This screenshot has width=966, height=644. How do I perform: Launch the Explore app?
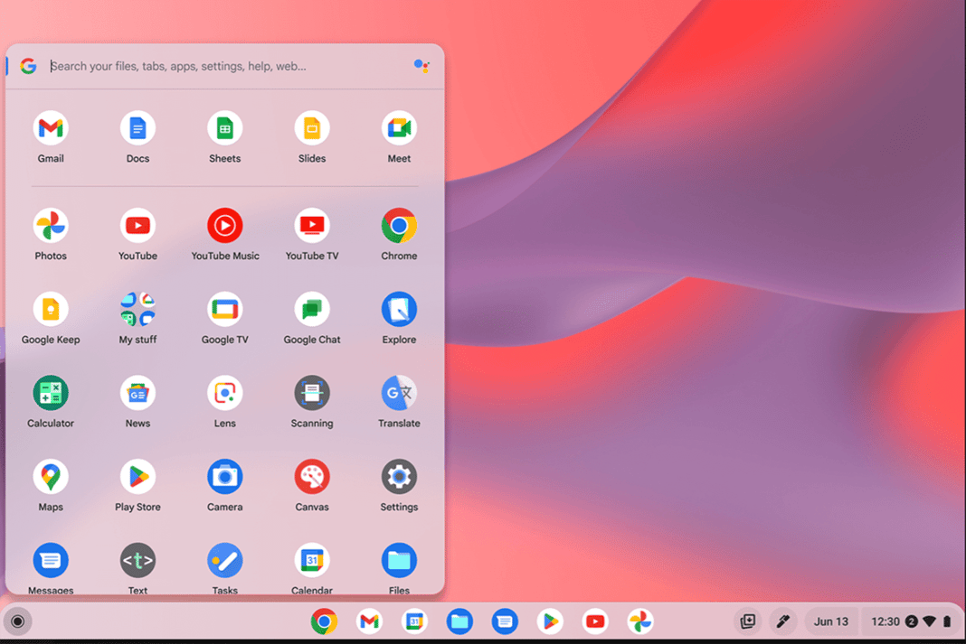click(x=399, y=310)
